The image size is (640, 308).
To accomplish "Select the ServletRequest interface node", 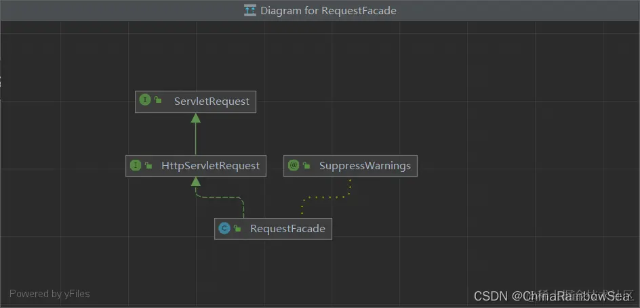I will point(195,102).
